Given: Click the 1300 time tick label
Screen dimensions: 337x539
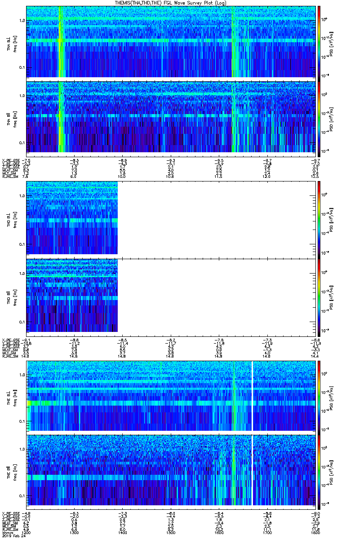Looking at the screenshot, I should [74, 532].
